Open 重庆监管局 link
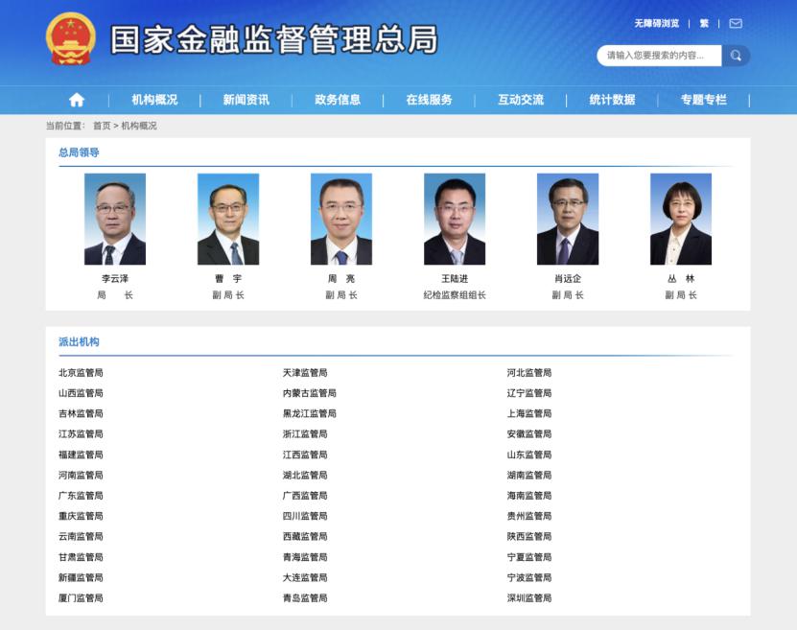797x630 pixels. click(x=81, y=516)
